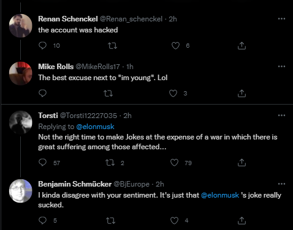Screen dimensions: 293x230
Task: Share Benjamin Schmücker's tweet
Action: 242,220
